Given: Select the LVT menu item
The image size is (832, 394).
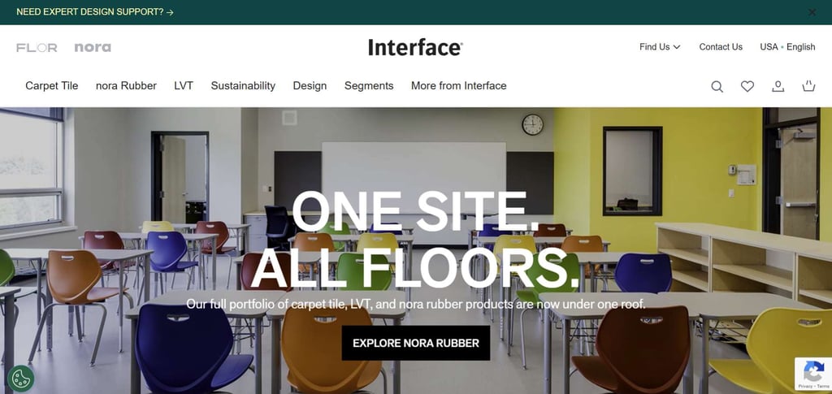Looking at the screenshot, I should pos(184,86).
